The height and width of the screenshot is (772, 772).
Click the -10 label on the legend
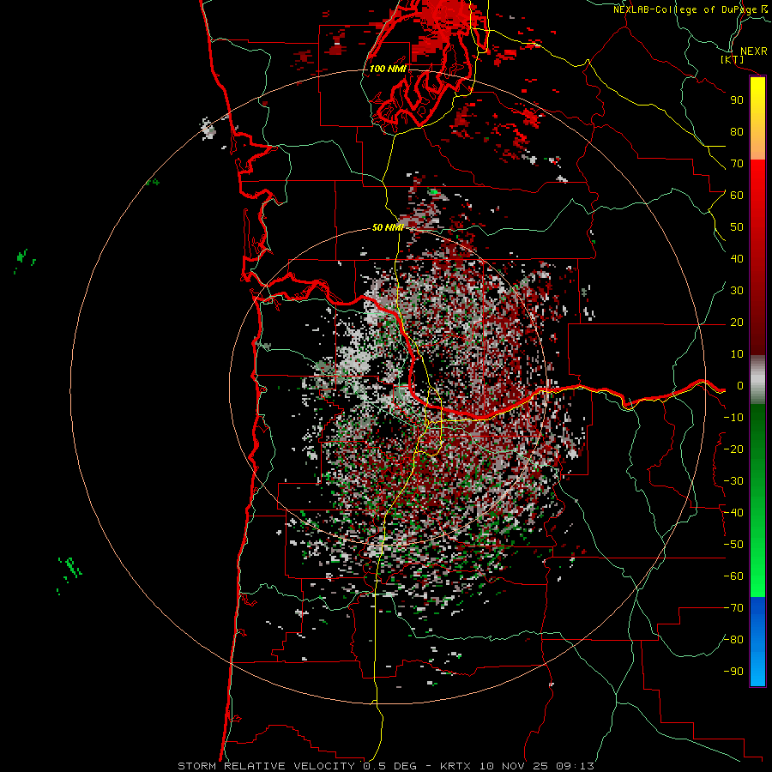tap(733, 418)
